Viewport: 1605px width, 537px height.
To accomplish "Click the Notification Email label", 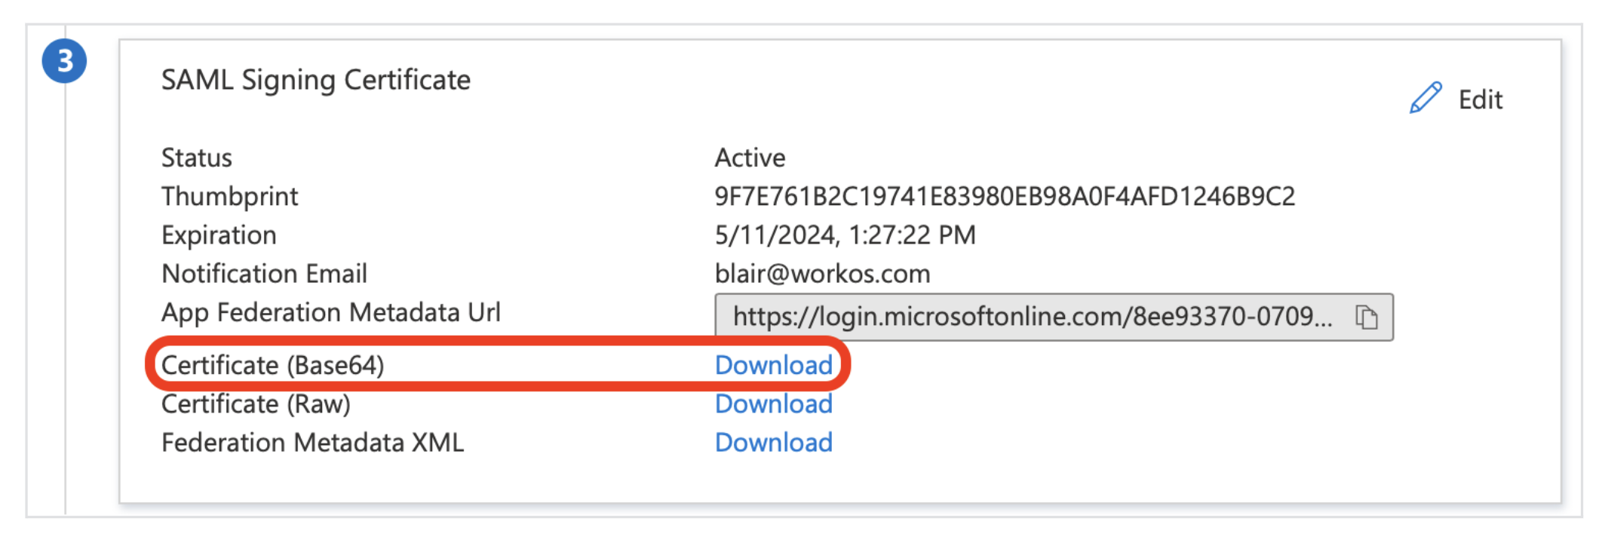I will pos(264,273).
